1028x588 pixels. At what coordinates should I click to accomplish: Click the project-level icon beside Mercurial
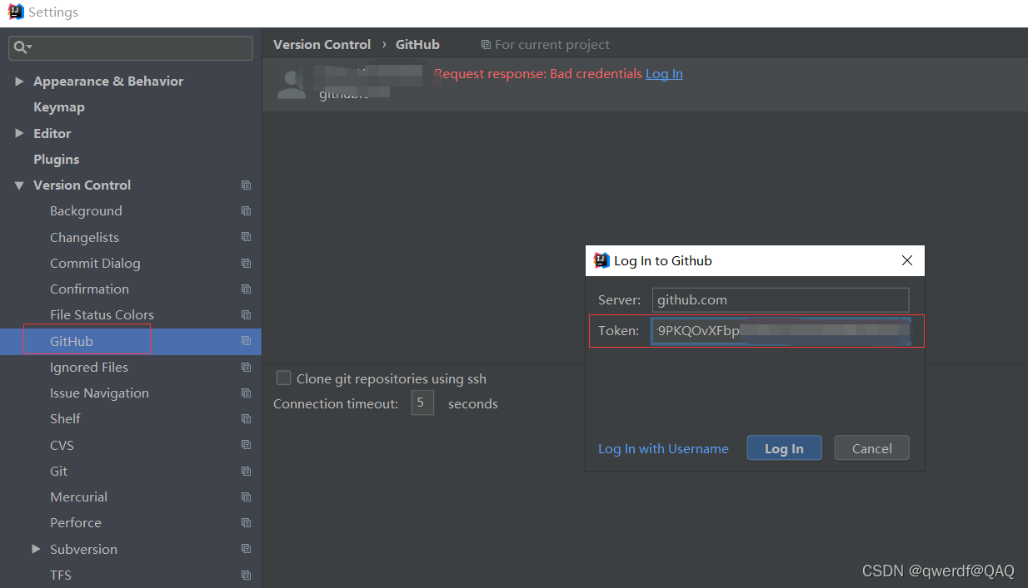coord(246,497)
